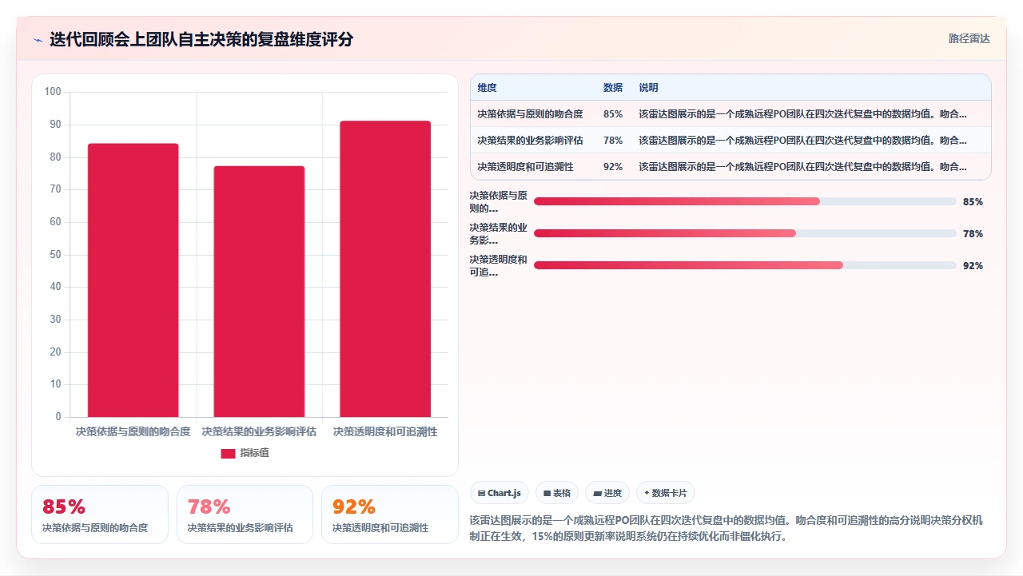Image resolution: width=1023 pixels, height=576 pixels.
Task: Click the progress label 决策结果的业务影...
Action: click(499, 233)
